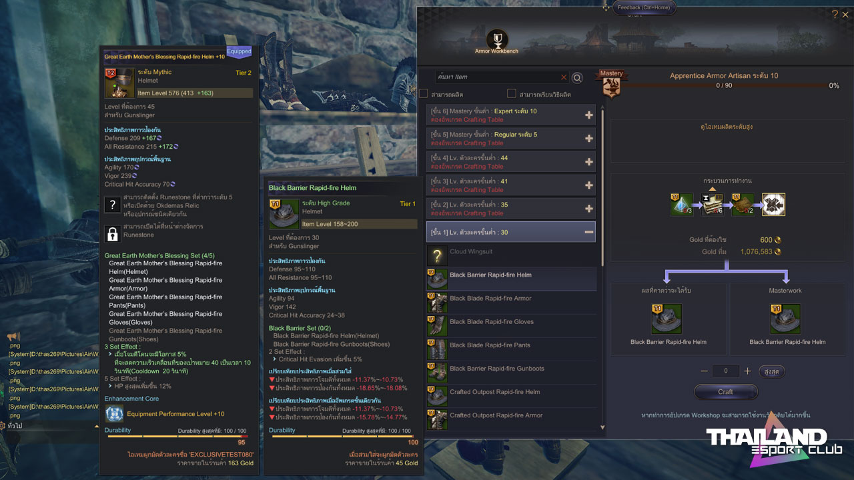Screen dimensions: 854x480
Task: Select Black Barrier Rapid-fire Helm recipe icon
Action: pyautogui.click(x=437, y=279)
